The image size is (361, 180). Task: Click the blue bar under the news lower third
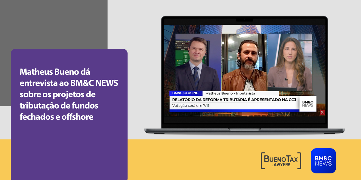[234, 110]
